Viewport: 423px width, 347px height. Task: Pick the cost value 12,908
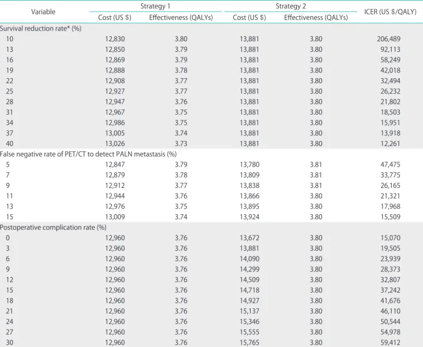pos(115,81)
